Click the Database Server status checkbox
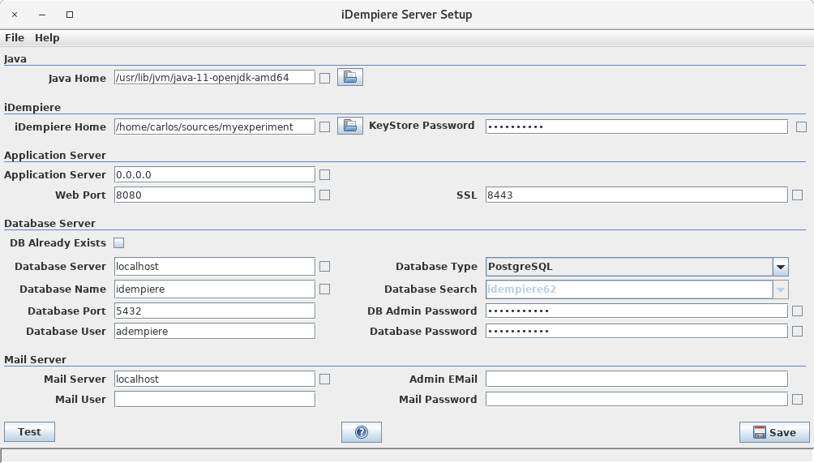 pyautogui.click(x=324, y=267)
